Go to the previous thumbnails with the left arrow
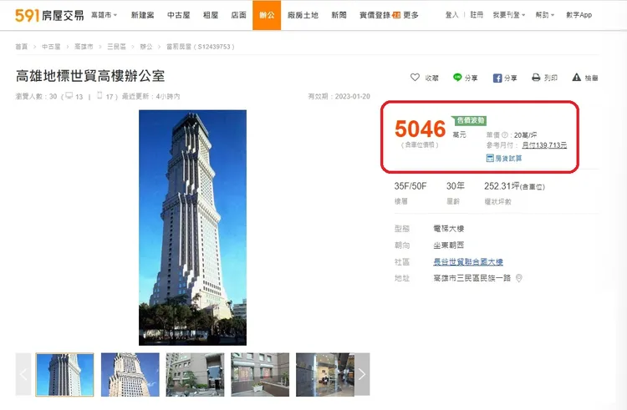627x410 pixels. 23,374
